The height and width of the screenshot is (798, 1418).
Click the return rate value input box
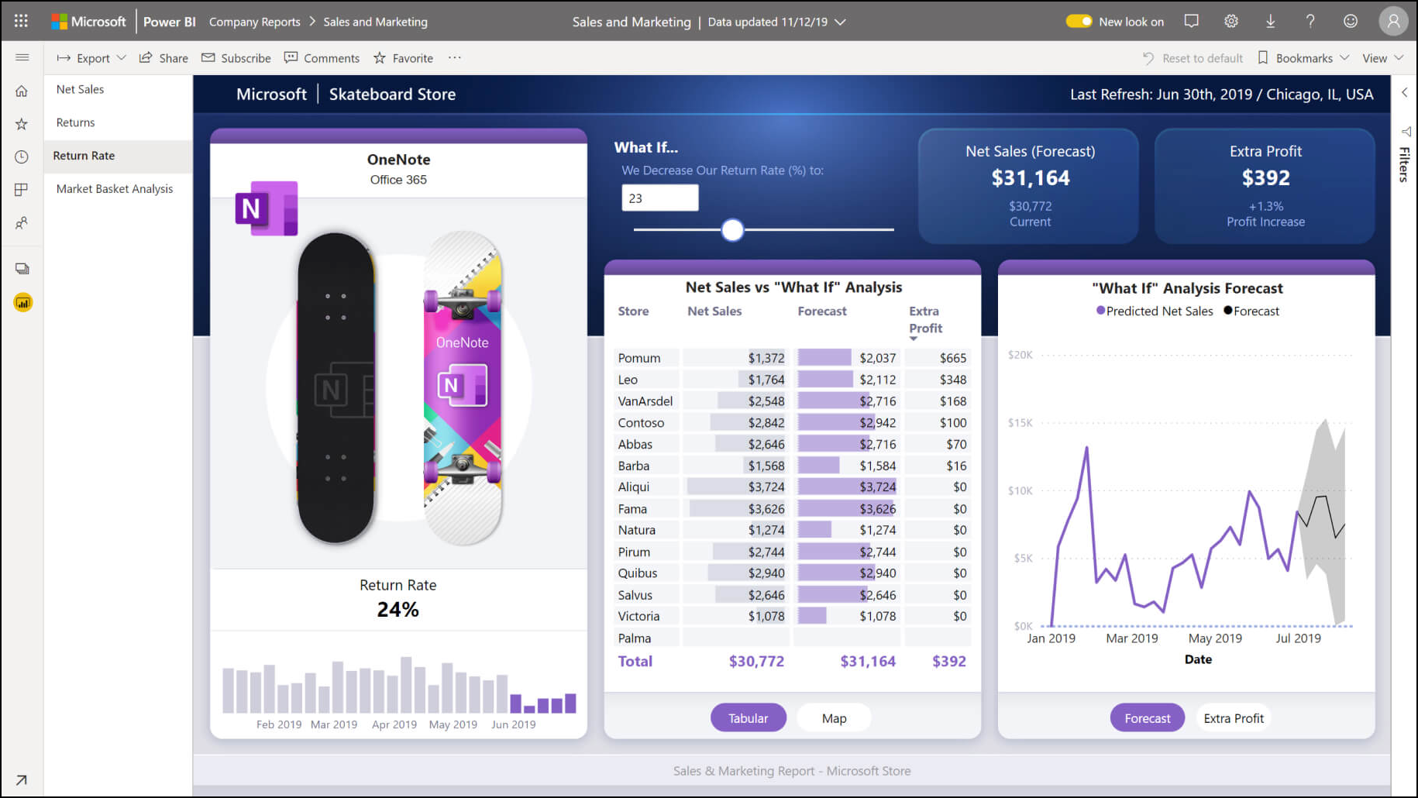point(659,198)
